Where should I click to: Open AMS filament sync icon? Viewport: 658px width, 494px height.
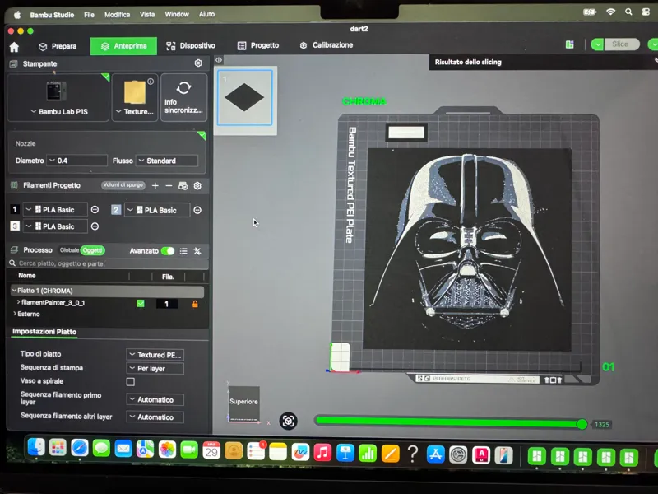pos(183,186)
